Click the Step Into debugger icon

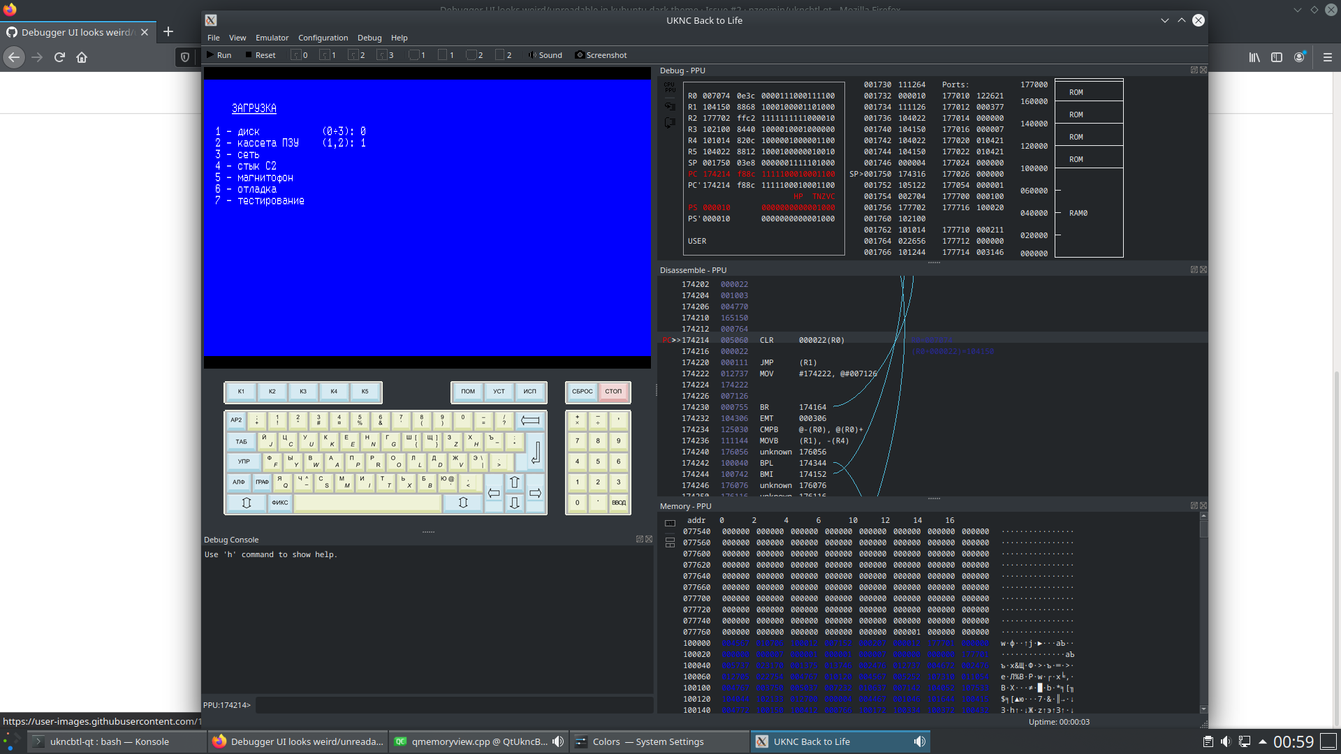click(670, 106)
